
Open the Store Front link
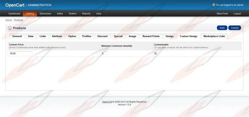click(x=222, y=14)
